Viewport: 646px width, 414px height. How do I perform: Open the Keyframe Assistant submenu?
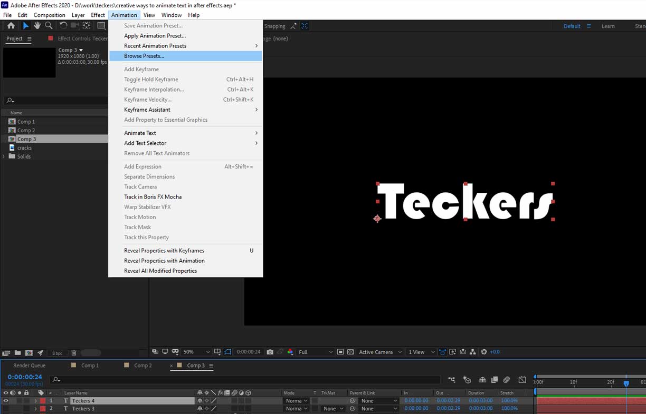(x=185, y=110)
